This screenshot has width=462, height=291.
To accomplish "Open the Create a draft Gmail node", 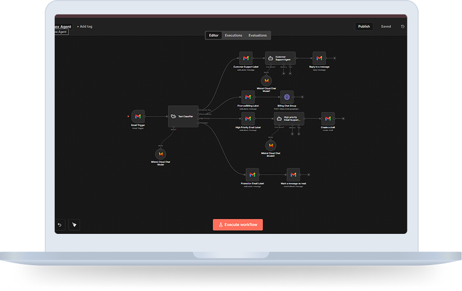I will tap(327, 118).
